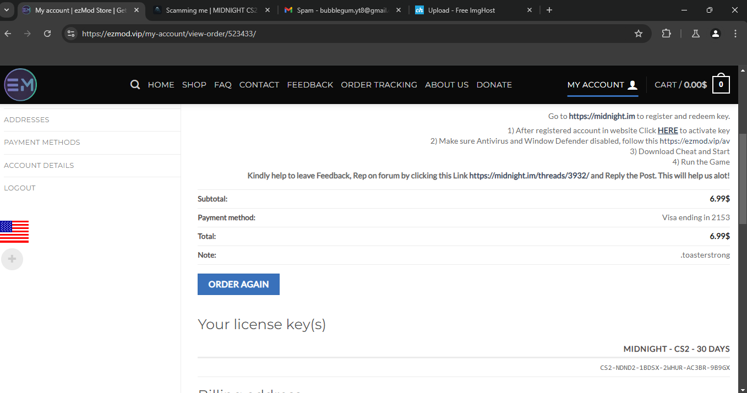
Task: Click the 'Total:' row label
Action: [206, 236]
